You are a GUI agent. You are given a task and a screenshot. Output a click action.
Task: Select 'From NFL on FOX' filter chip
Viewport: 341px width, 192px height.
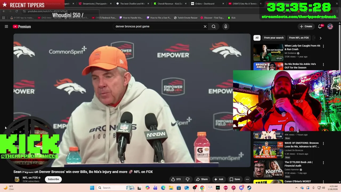tap(299, 38)
